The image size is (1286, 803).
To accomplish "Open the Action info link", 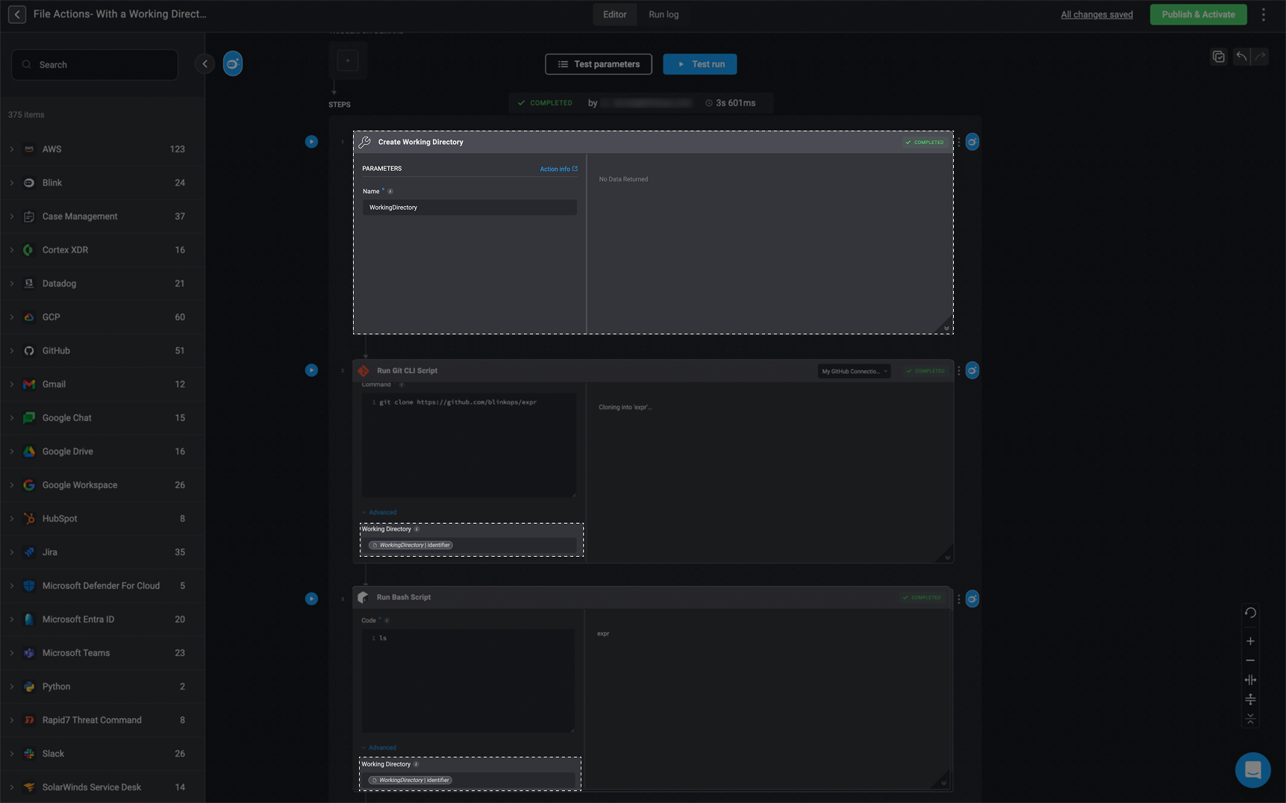I will click(558, 169).
